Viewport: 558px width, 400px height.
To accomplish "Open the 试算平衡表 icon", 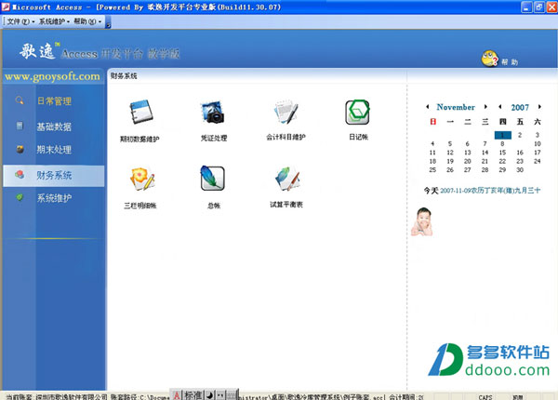I will [x=287, y=179].
